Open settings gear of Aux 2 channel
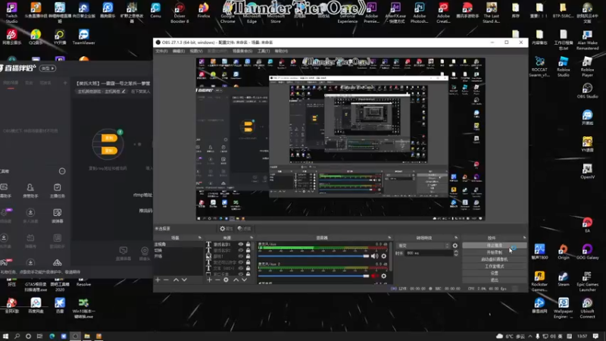 384,276
